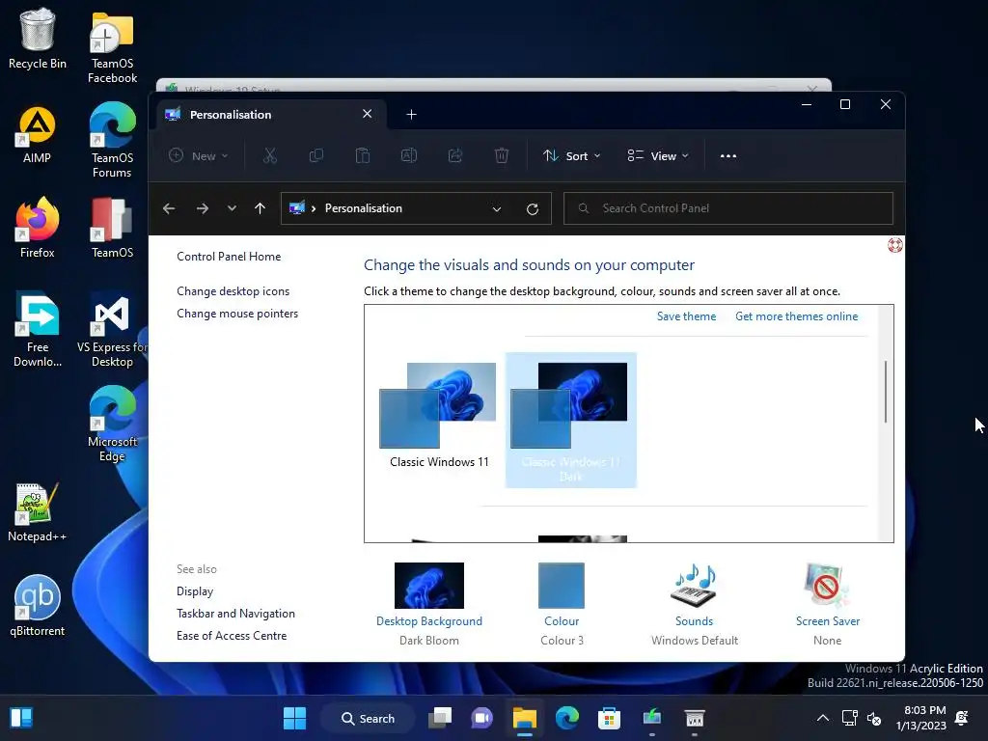988x741 pixels.
Task: Click the Cut scissors icon in toolbar
Action: pos(270,155)
